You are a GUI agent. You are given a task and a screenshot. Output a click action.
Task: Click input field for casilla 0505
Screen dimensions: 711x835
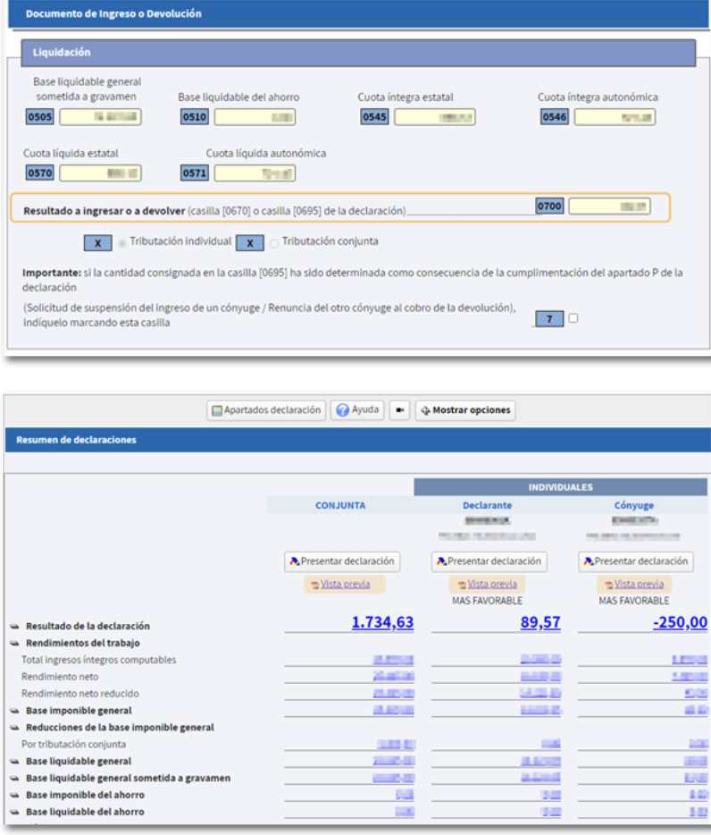pyautogui.click(x=101, y=116)
